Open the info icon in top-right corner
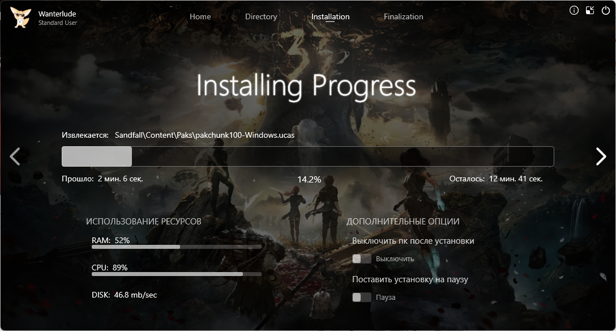Image resolution: width=616 pixels, height=331 pixels. 574,10
